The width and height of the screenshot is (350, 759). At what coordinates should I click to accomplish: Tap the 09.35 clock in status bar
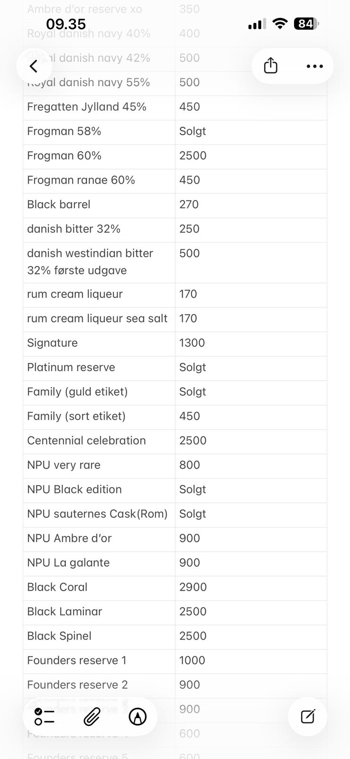point(66,24)
